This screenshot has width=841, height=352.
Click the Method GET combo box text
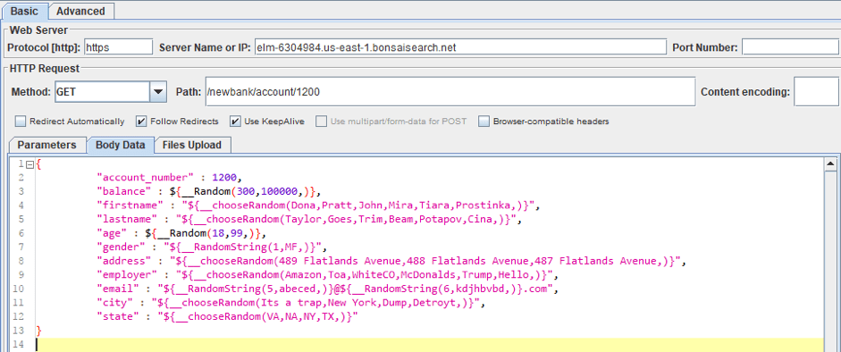pos(102,92)
